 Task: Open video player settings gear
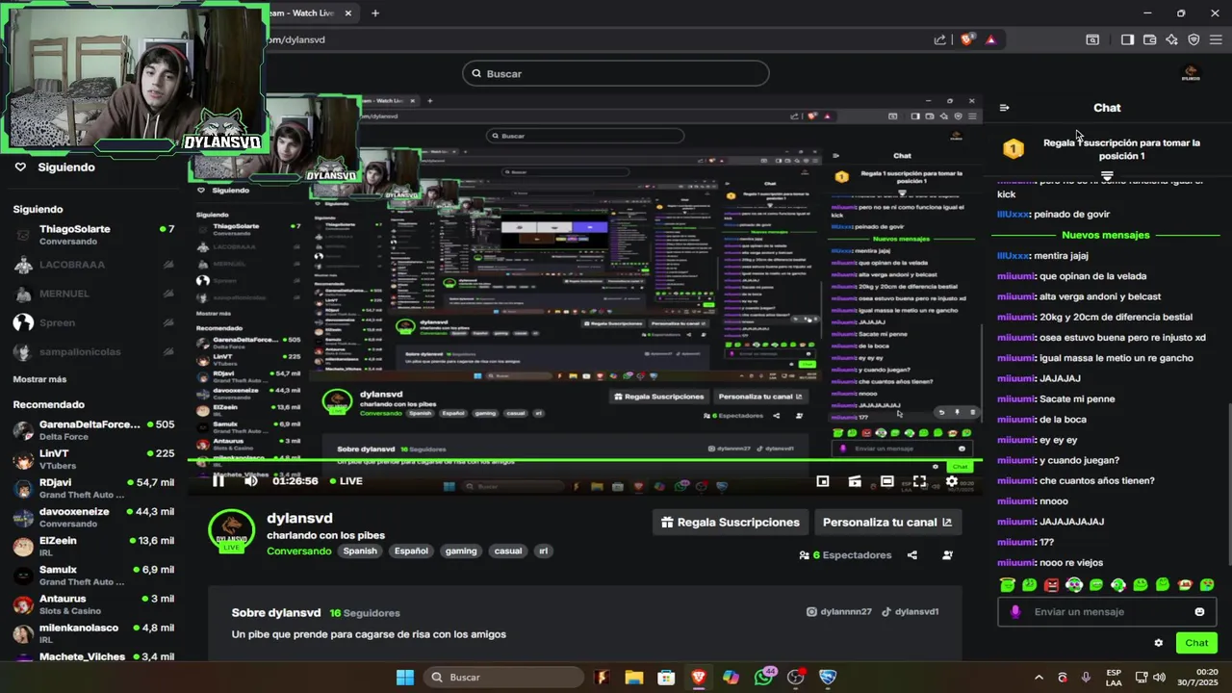[x=952, y=481]
